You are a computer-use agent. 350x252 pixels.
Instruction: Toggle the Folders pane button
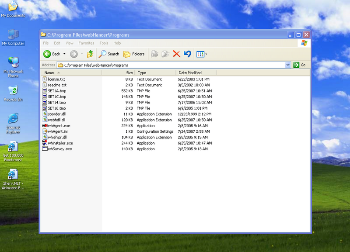(134, 54)
